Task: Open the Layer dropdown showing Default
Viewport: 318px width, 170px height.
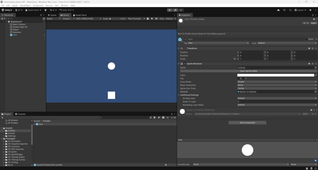Action: pos(287,43)
